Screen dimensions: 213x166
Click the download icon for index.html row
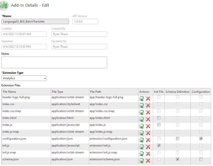pos(142,119)
